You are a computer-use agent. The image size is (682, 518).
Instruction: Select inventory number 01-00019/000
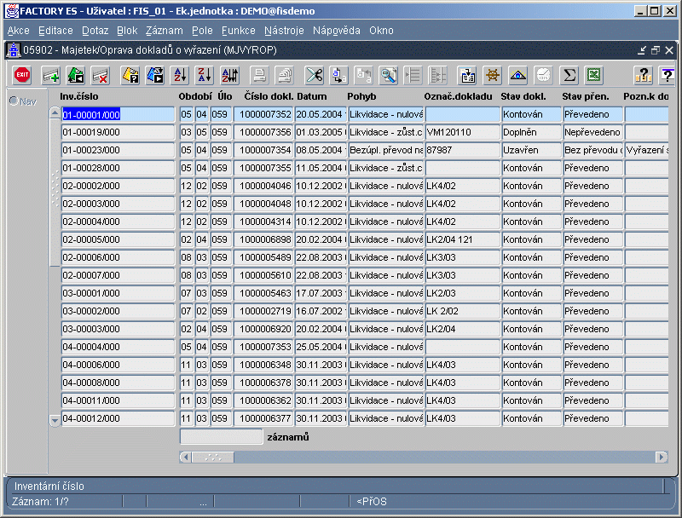(x=118, y=132)
